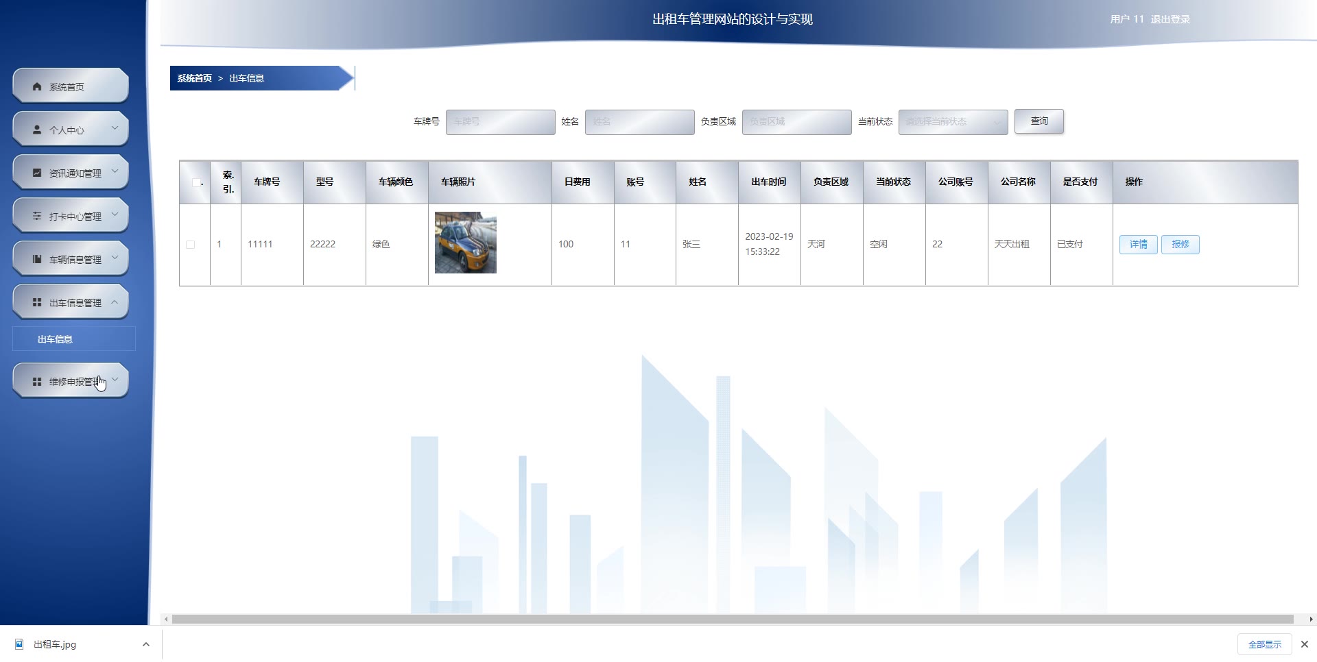This screenshot has height=662, width=1317.
Task: Click the 公司名称 column header
Action: (x=1018, y=182)
